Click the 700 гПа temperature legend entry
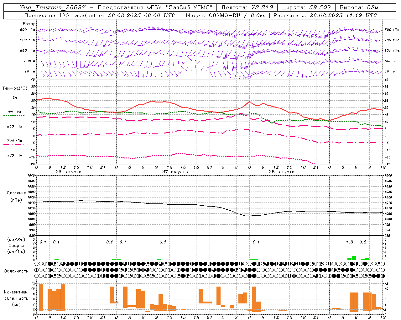 pos(14,141)
